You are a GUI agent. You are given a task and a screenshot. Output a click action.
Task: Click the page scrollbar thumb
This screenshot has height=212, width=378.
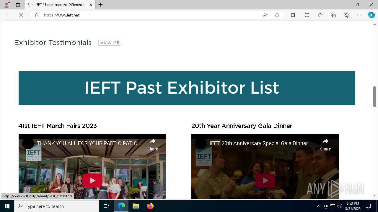point(375,97)
